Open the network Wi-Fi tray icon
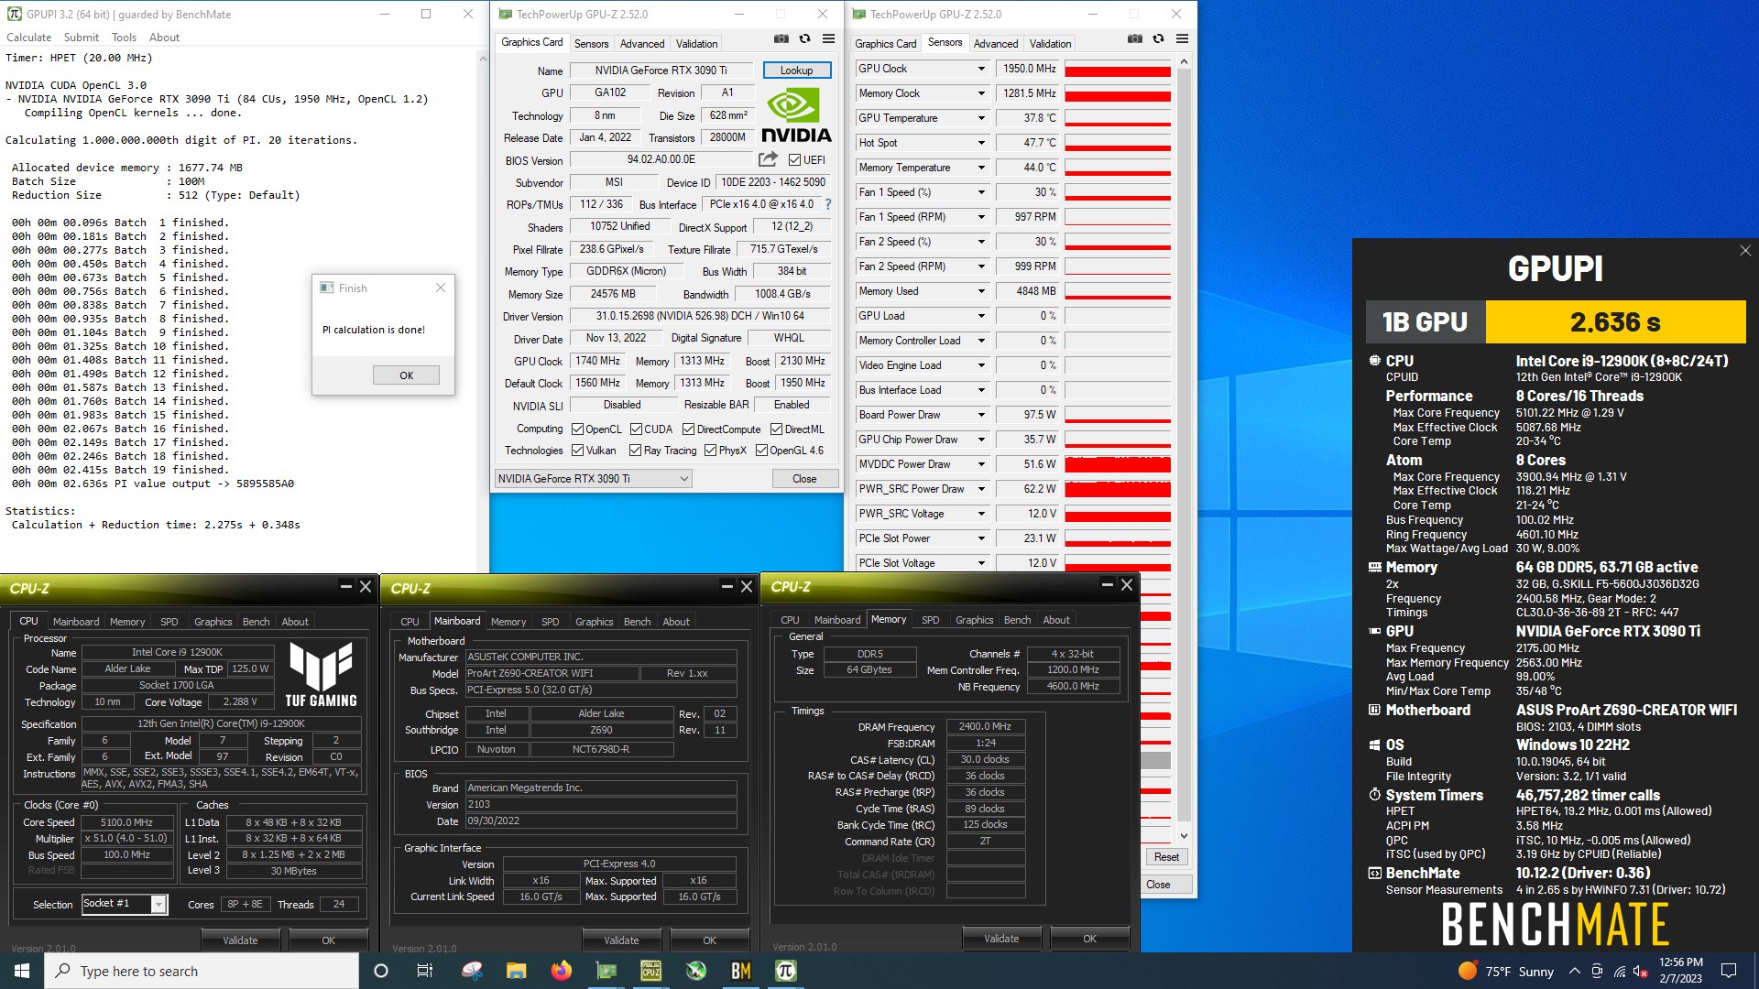Screen dimensions: 1759x989 [x=1620, y=972]
